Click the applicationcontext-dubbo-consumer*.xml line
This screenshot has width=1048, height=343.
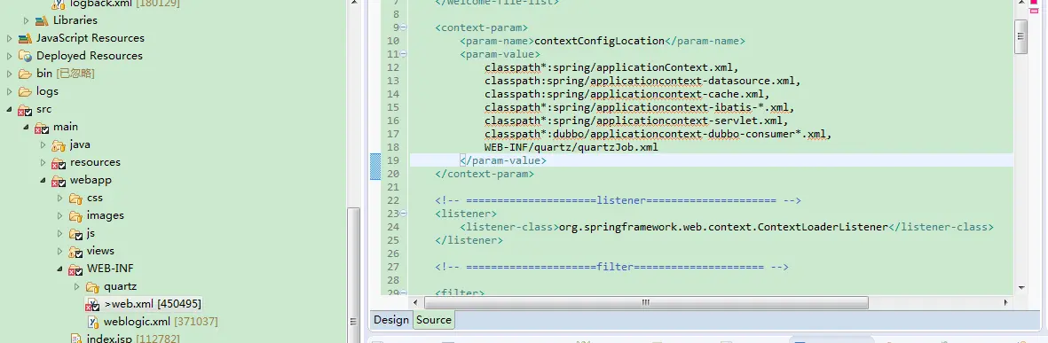[x=658, y=134]
